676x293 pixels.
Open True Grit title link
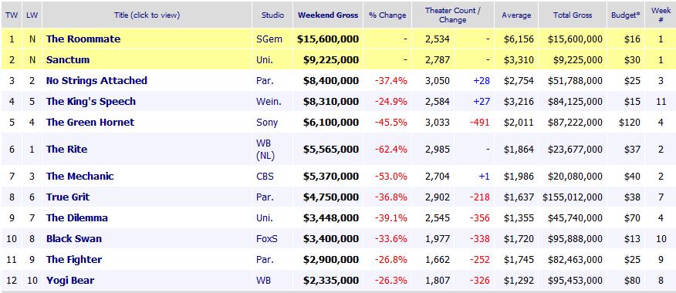(x=68, y=197)
